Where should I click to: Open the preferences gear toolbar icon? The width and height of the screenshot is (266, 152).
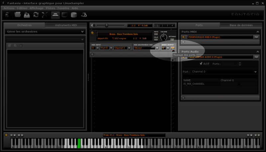(x=84, y=15)
